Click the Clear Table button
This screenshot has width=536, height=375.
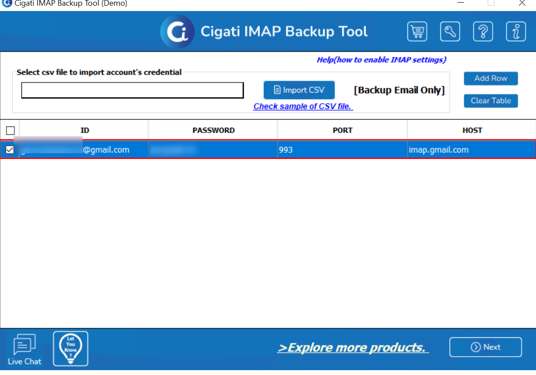click(x=491, y=101)
